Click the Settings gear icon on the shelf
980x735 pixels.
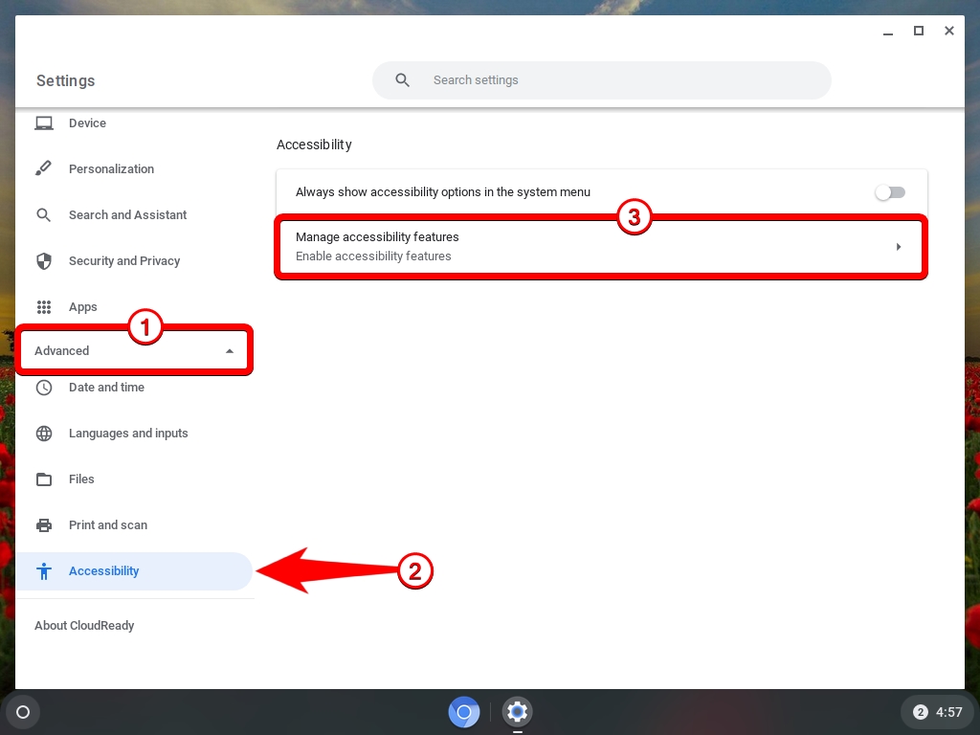(517, 712)
